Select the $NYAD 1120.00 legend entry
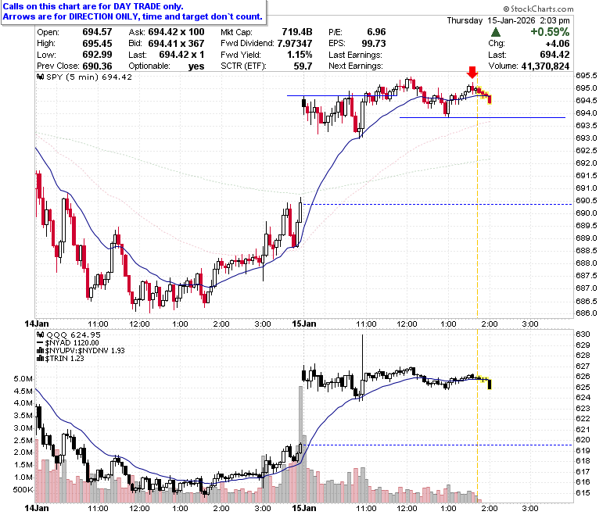The image size is (610, 515). tap(72, 343)
